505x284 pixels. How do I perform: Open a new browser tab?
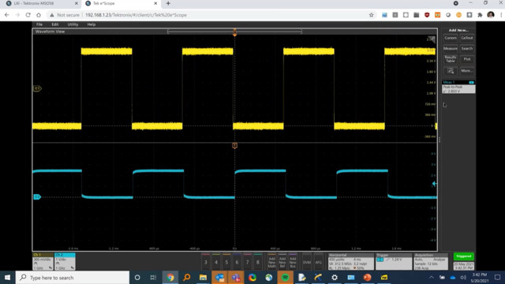point(168,3)
